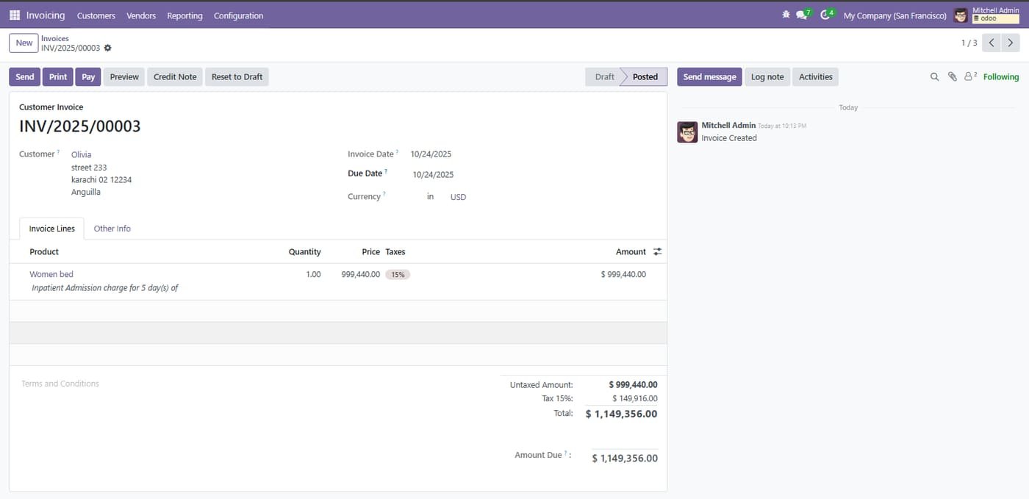Go to previous record arrow
Screen dimensions: 1029x499
(992, 43)
